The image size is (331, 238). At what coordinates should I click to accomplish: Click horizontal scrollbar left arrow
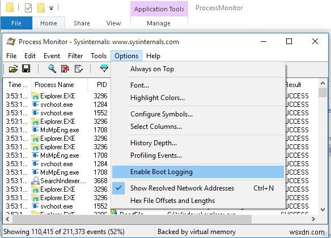coord(7,219)
